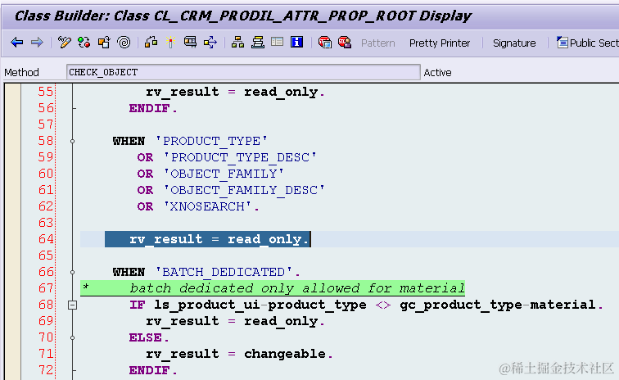
Task: Open the Other Object icon
Action: tap(104, 43)
